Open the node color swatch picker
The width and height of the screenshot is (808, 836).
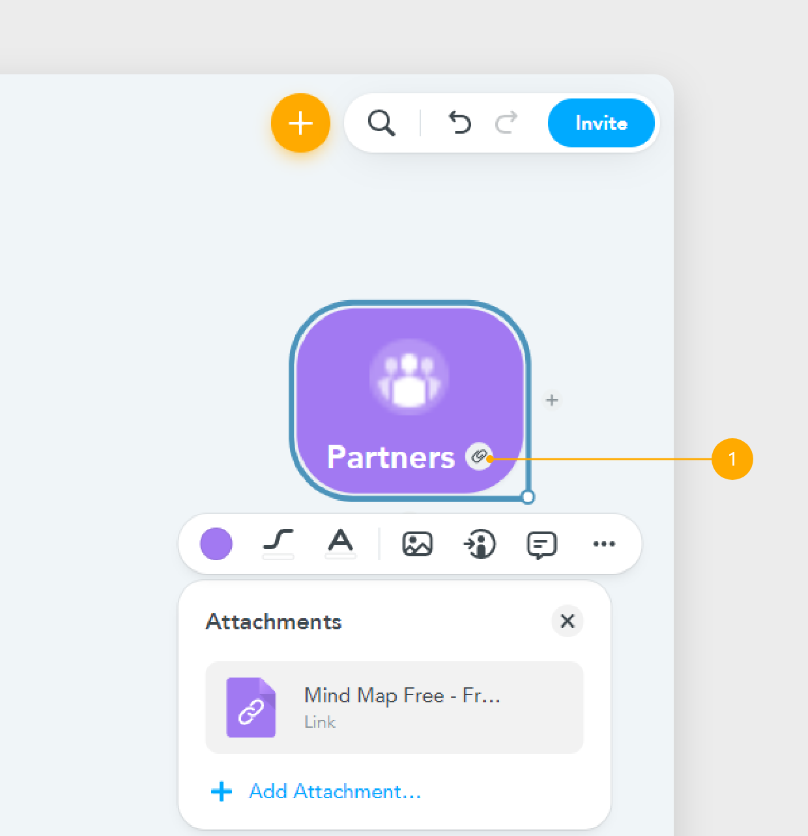click(x=216, y=543)
